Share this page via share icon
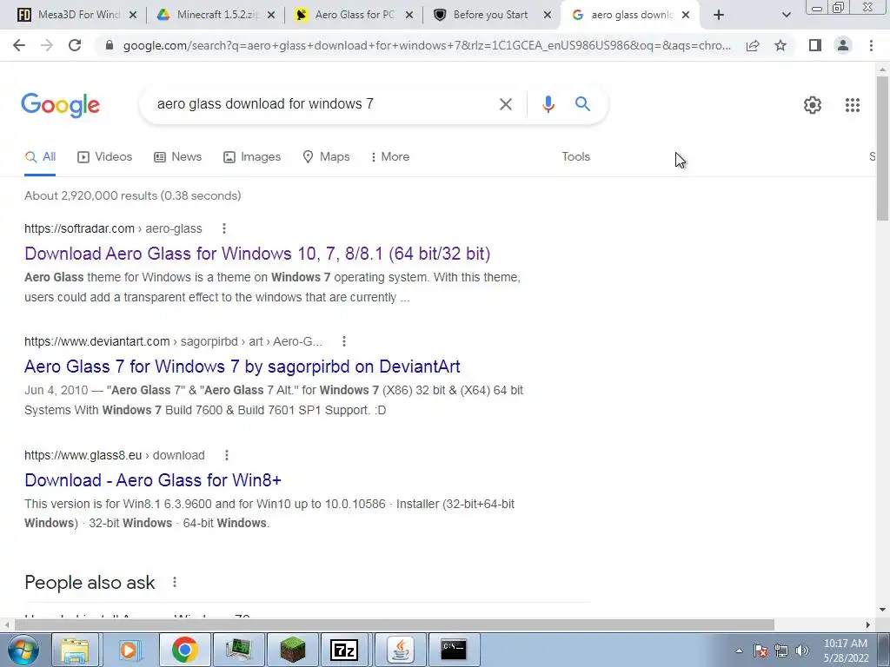This screenshot has width=890, height=667. 753,45
